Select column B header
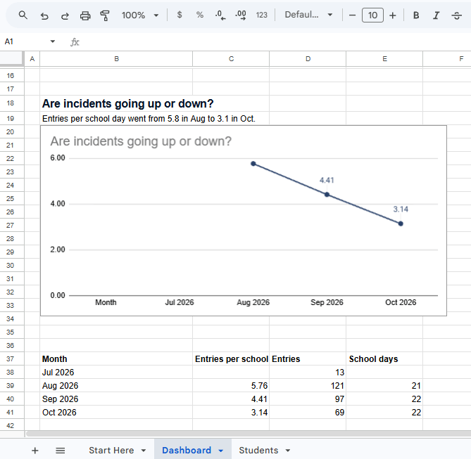 (x=116, y=59)
